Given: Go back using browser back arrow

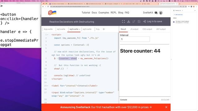Looking at the screenshot, I should [43, 6].
